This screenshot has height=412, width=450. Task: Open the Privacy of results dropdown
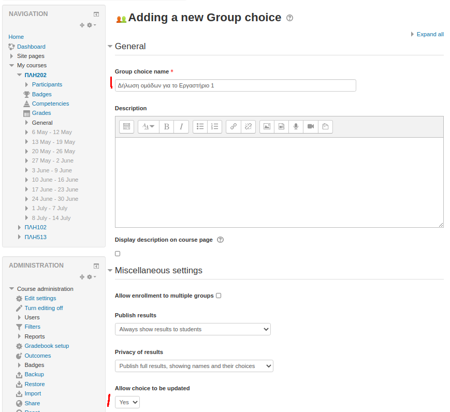pyautogui.click(x=194, y=366)
